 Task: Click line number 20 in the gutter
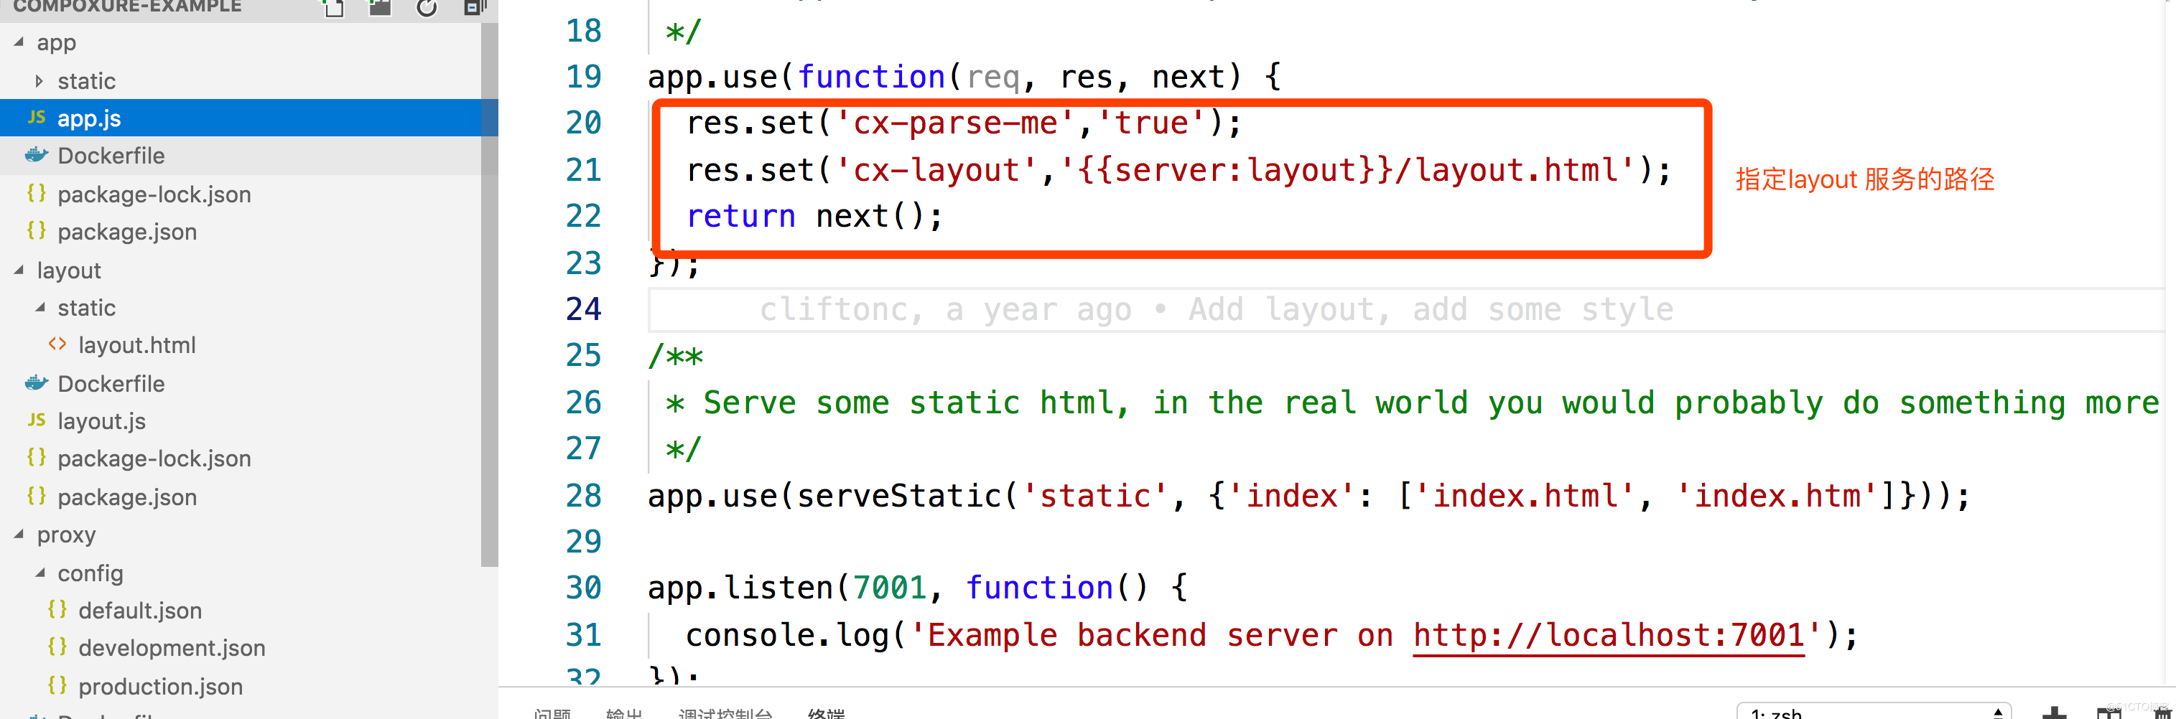[x=584, y=123]
